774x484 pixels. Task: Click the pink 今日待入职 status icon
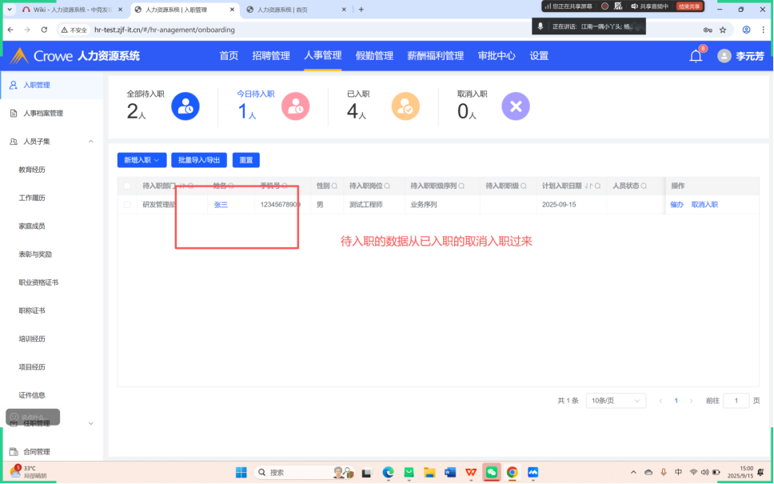click(x=296, y=106)
